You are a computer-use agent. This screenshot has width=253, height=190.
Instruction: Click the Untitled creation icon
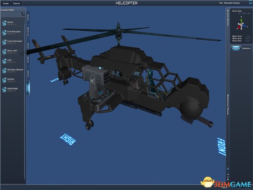(x=4, y=80)
